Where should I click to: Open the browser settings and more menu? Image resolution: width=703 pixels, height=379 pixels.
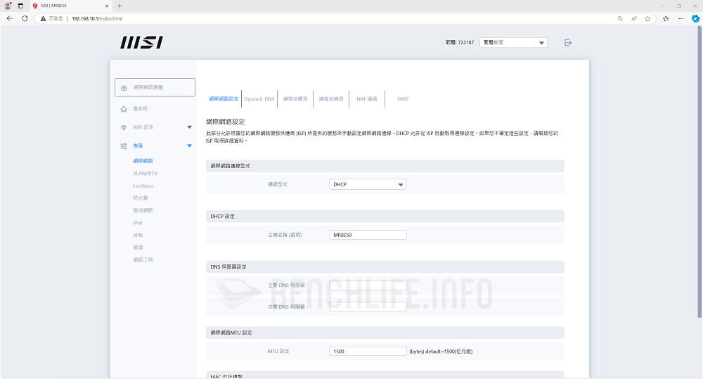tap(681, 18)
